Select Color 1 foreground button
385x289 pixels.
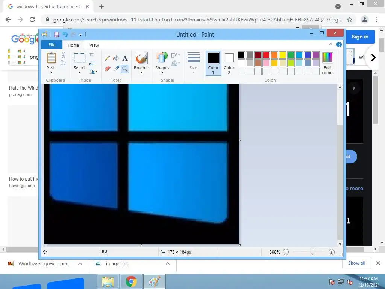[214, 63]
